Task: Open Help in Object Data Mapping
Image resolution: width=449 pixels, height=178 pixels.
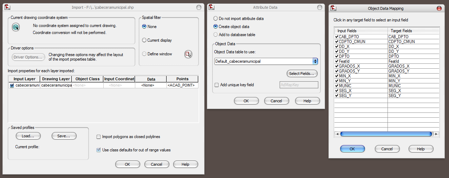Action: click(421, 149)
